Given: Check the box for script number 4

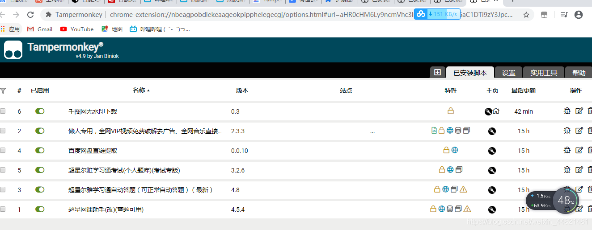Looking at the screenshot, I should pyautogui.click(x=3, y=150).
